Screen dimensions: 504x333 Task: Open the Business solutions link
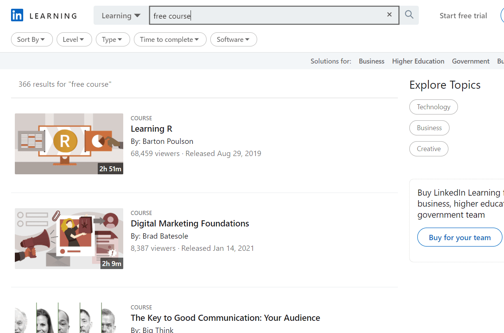pos(372,61)
